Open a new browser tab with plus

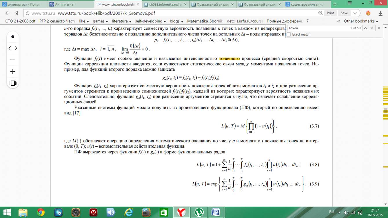point(335,4)
